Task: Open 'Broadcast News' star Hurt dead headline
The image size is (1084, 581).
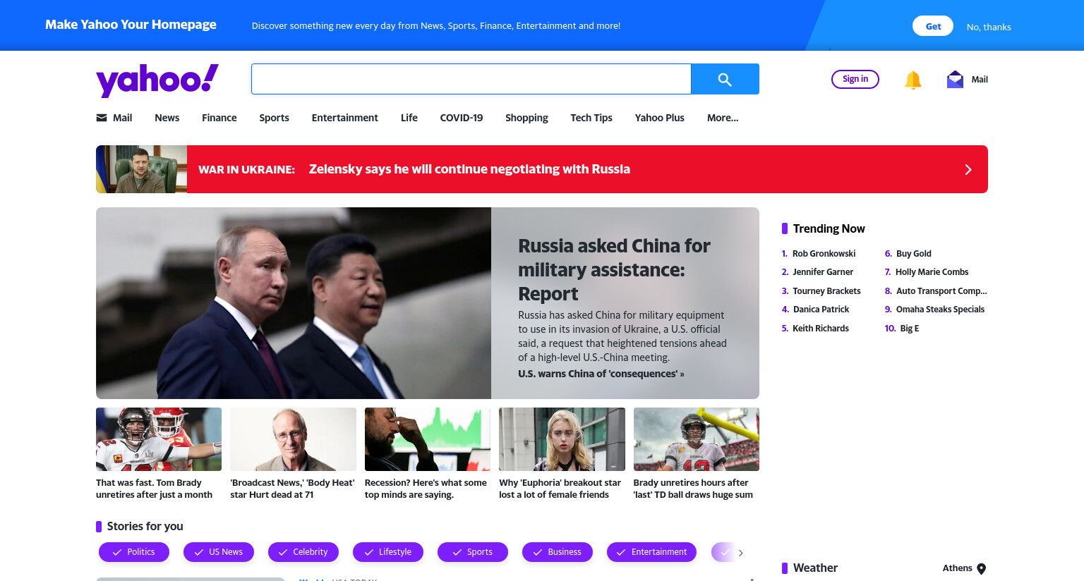Action: point(292,489)
